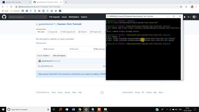Open the Privacy footer link

pos(60,92)
